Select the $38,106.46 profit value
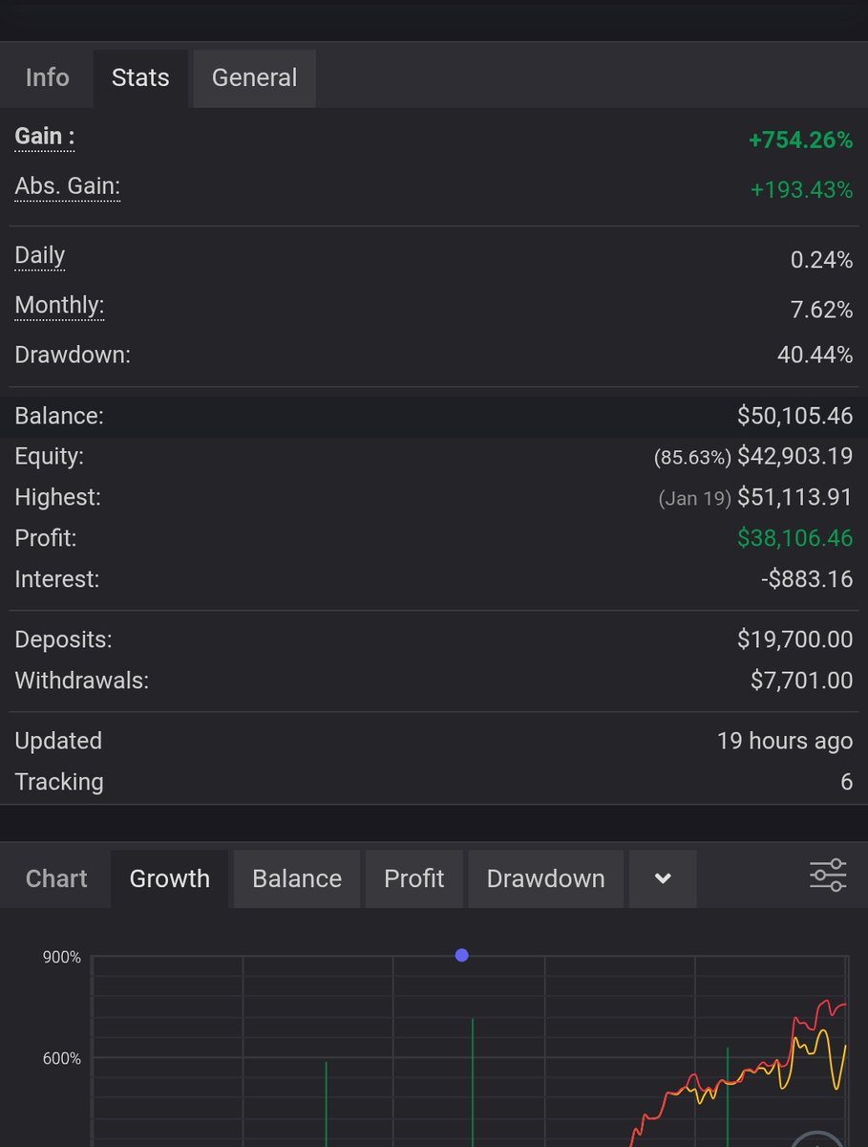Viewport: 868px width, 1147px height. tap(794, 538)
